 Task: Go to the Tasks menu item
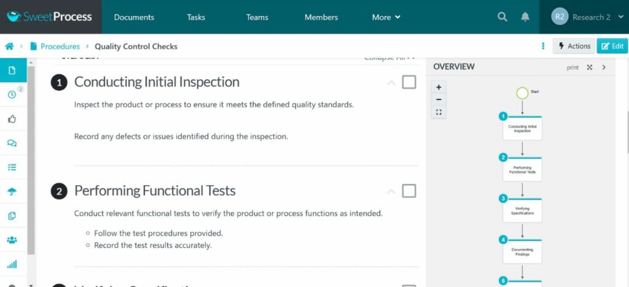(x=196, y=17)
